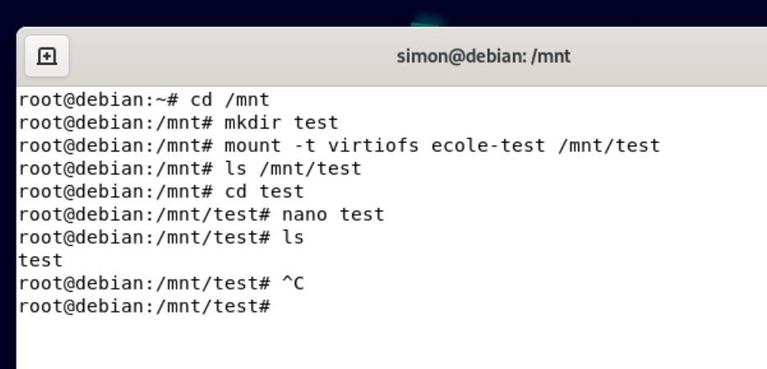This screenshot has height=369, width=767.
Task: Click the last empty root@debian:/mnt/test# prompt
Action: 145,307
